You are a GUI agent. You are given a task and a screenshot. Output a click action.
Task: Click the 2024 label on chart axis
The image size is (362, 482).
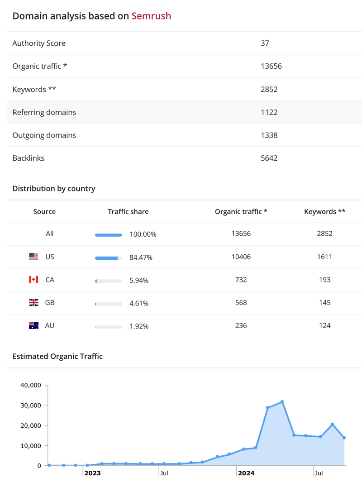coord(246,473)
